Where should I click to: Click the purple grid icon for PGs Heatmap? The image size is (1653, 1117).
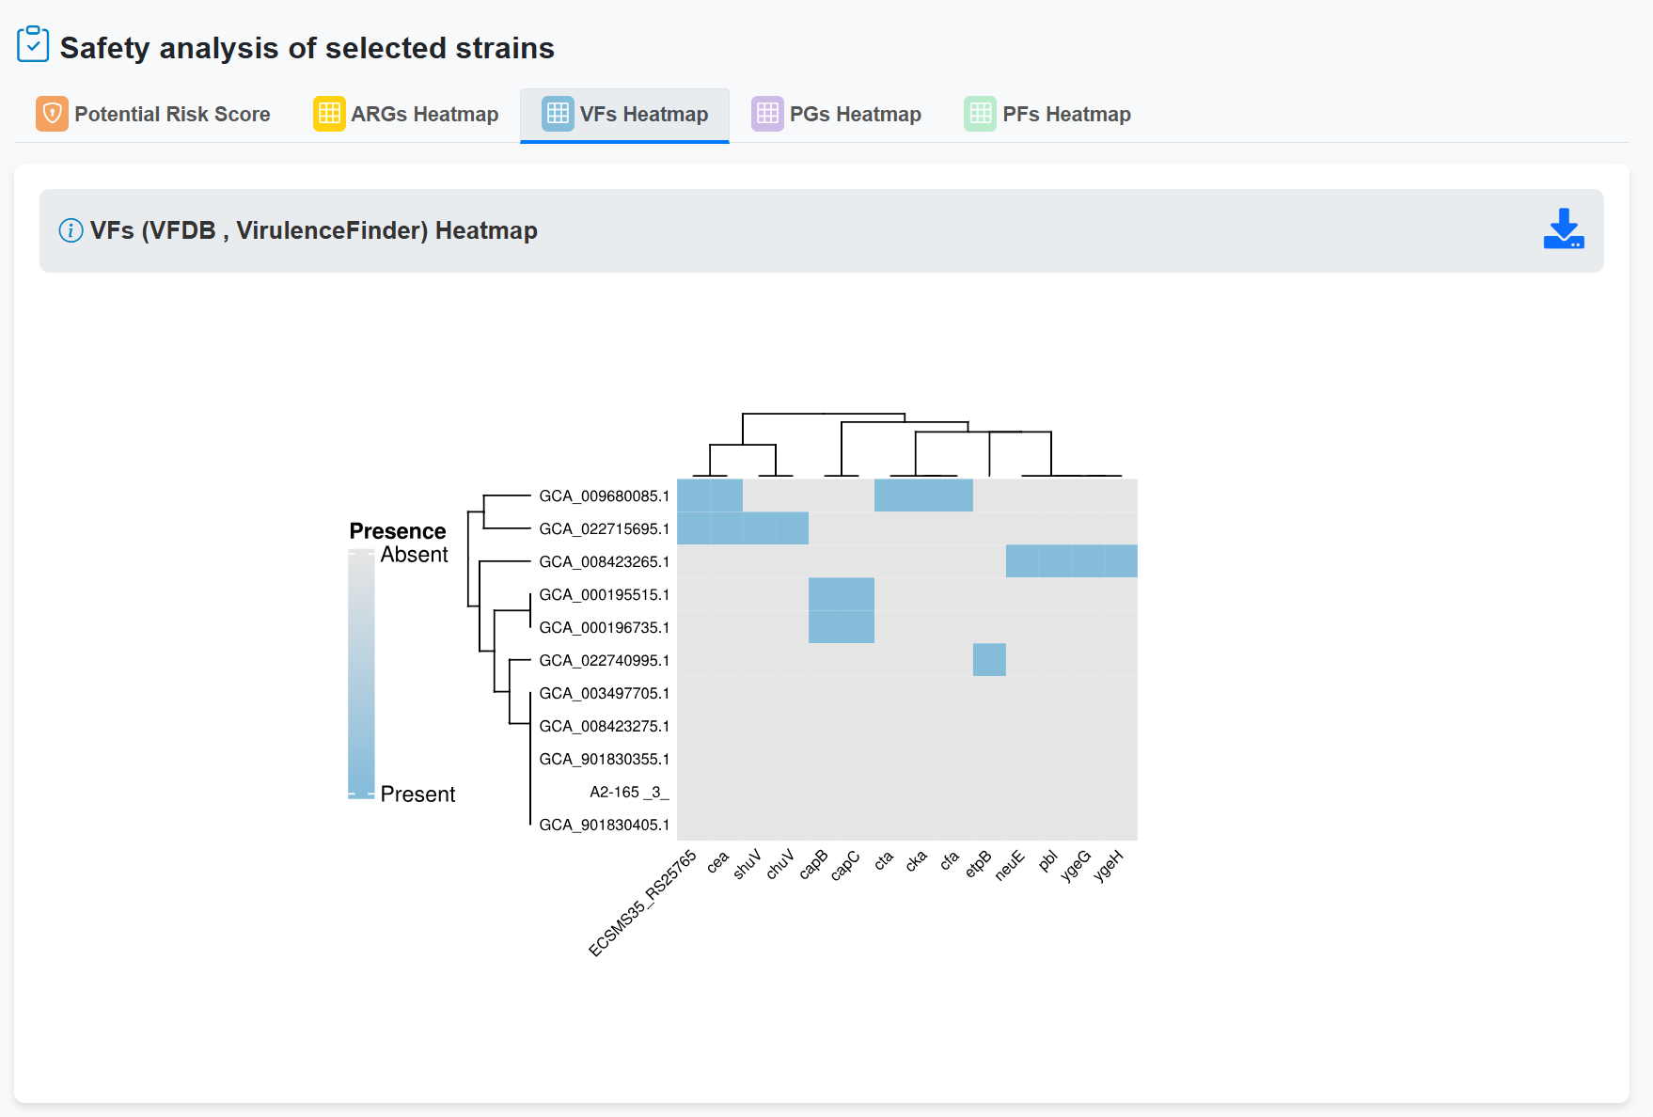[x=767, y=114]
